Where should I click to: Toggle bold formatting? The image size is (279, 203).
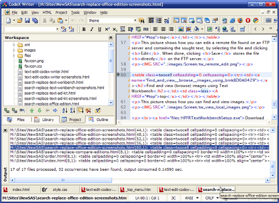coord(84,29)
